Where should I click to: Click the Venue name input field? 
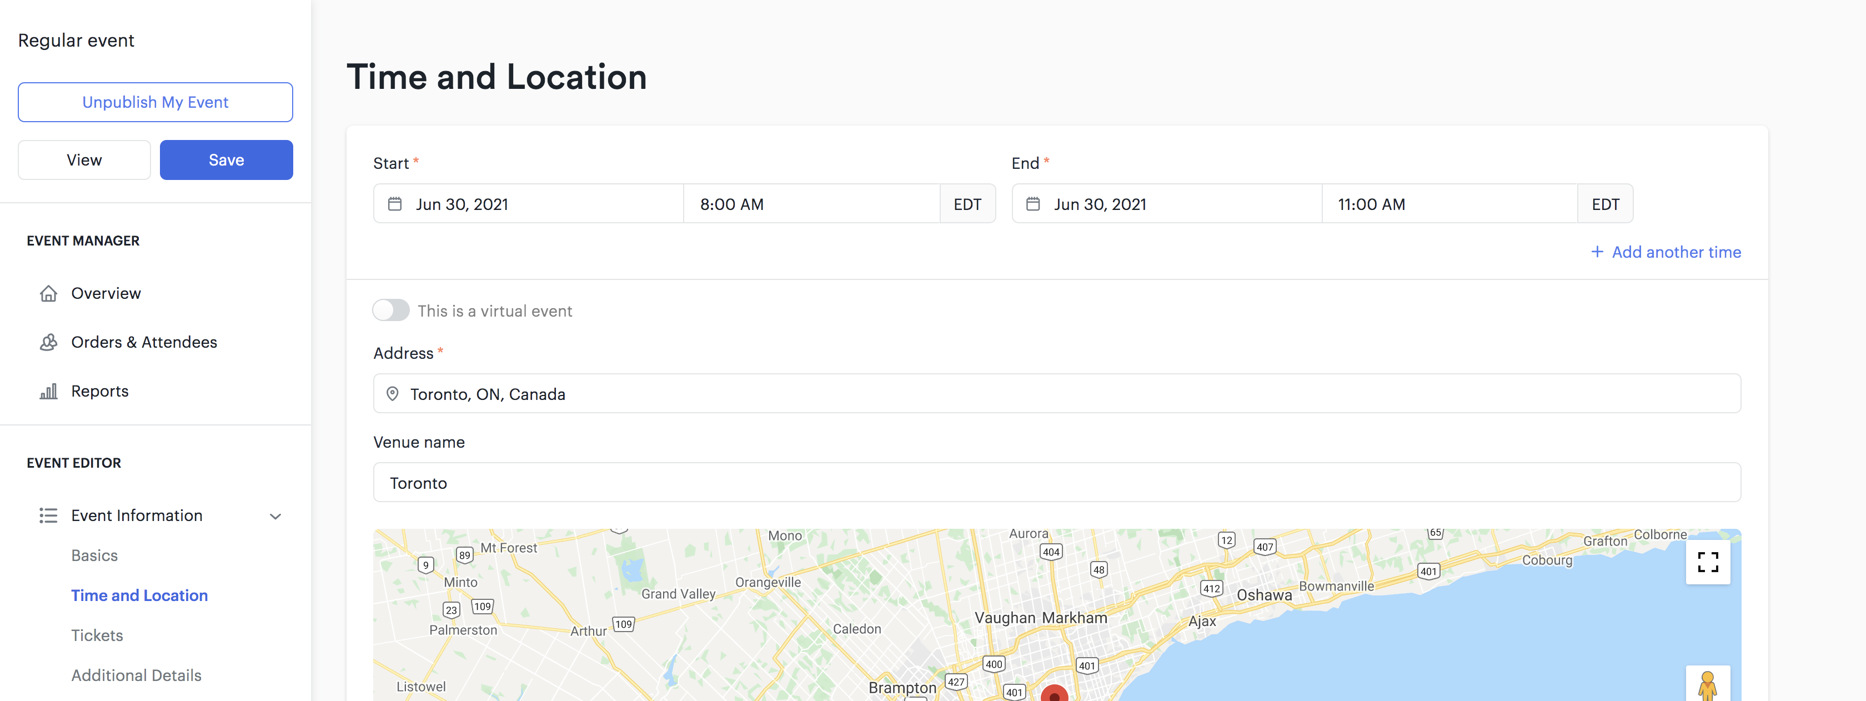(x=1056, y=483)
